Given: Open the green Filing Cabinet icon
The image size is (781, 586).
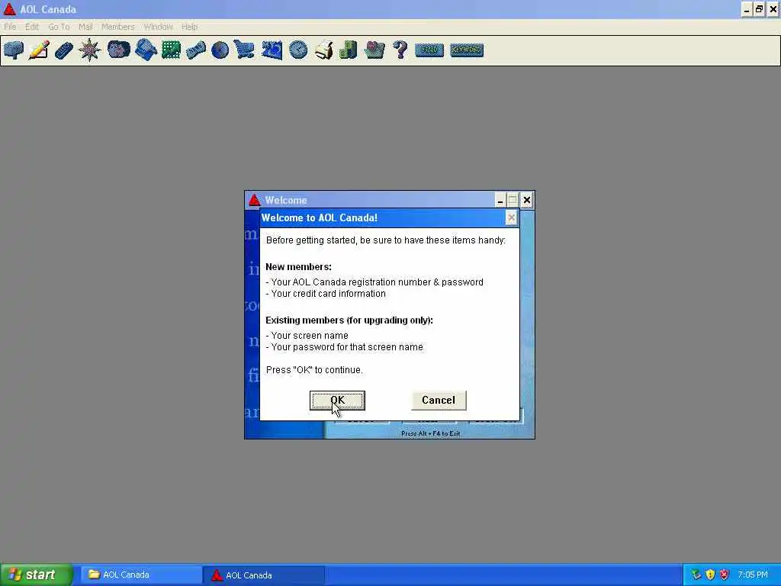Looking at the screenshot, I should [348, 50].
